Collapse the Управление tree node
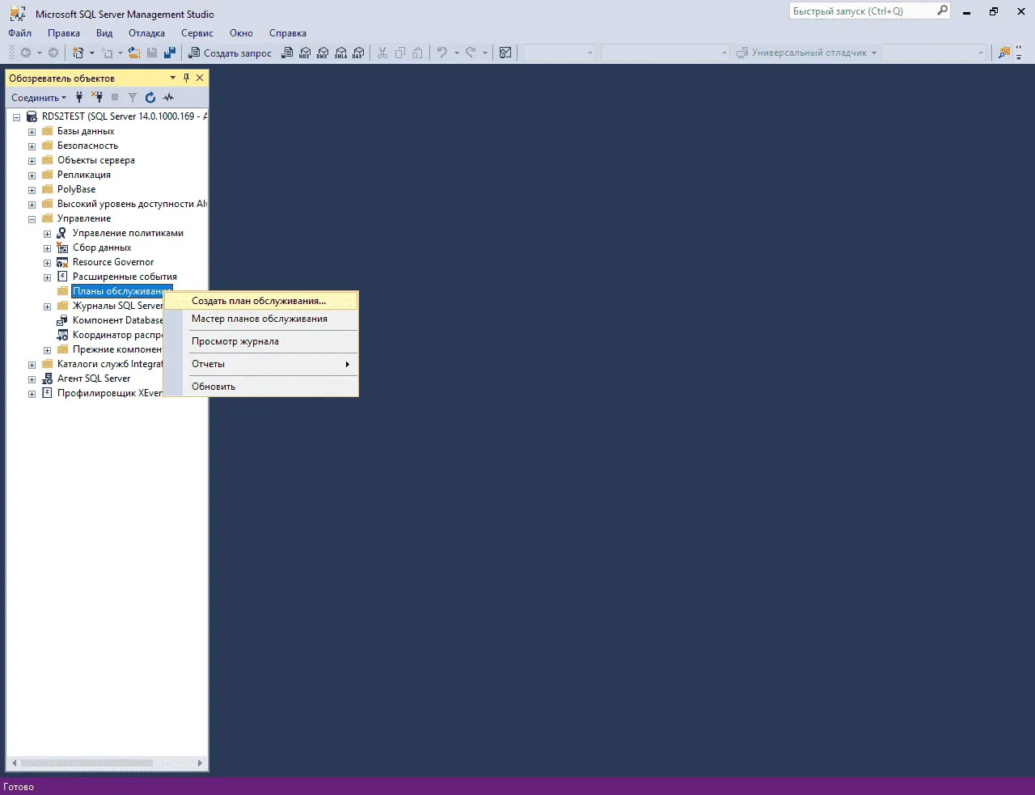Screen dimensions: 1035x795 pyautogui.click(x=32, y=219)
